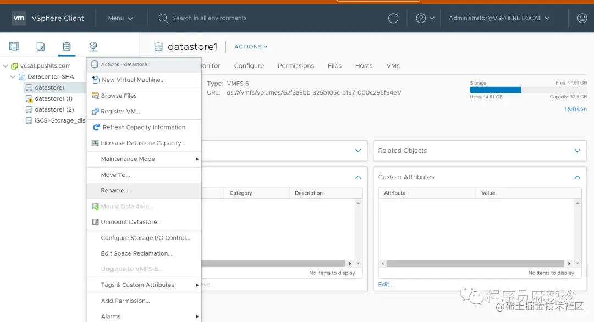Collapse the Custom Attributes panel
The width and height of the screenshot is (594, 322).
pyautogui.click(x=577, y=177)
